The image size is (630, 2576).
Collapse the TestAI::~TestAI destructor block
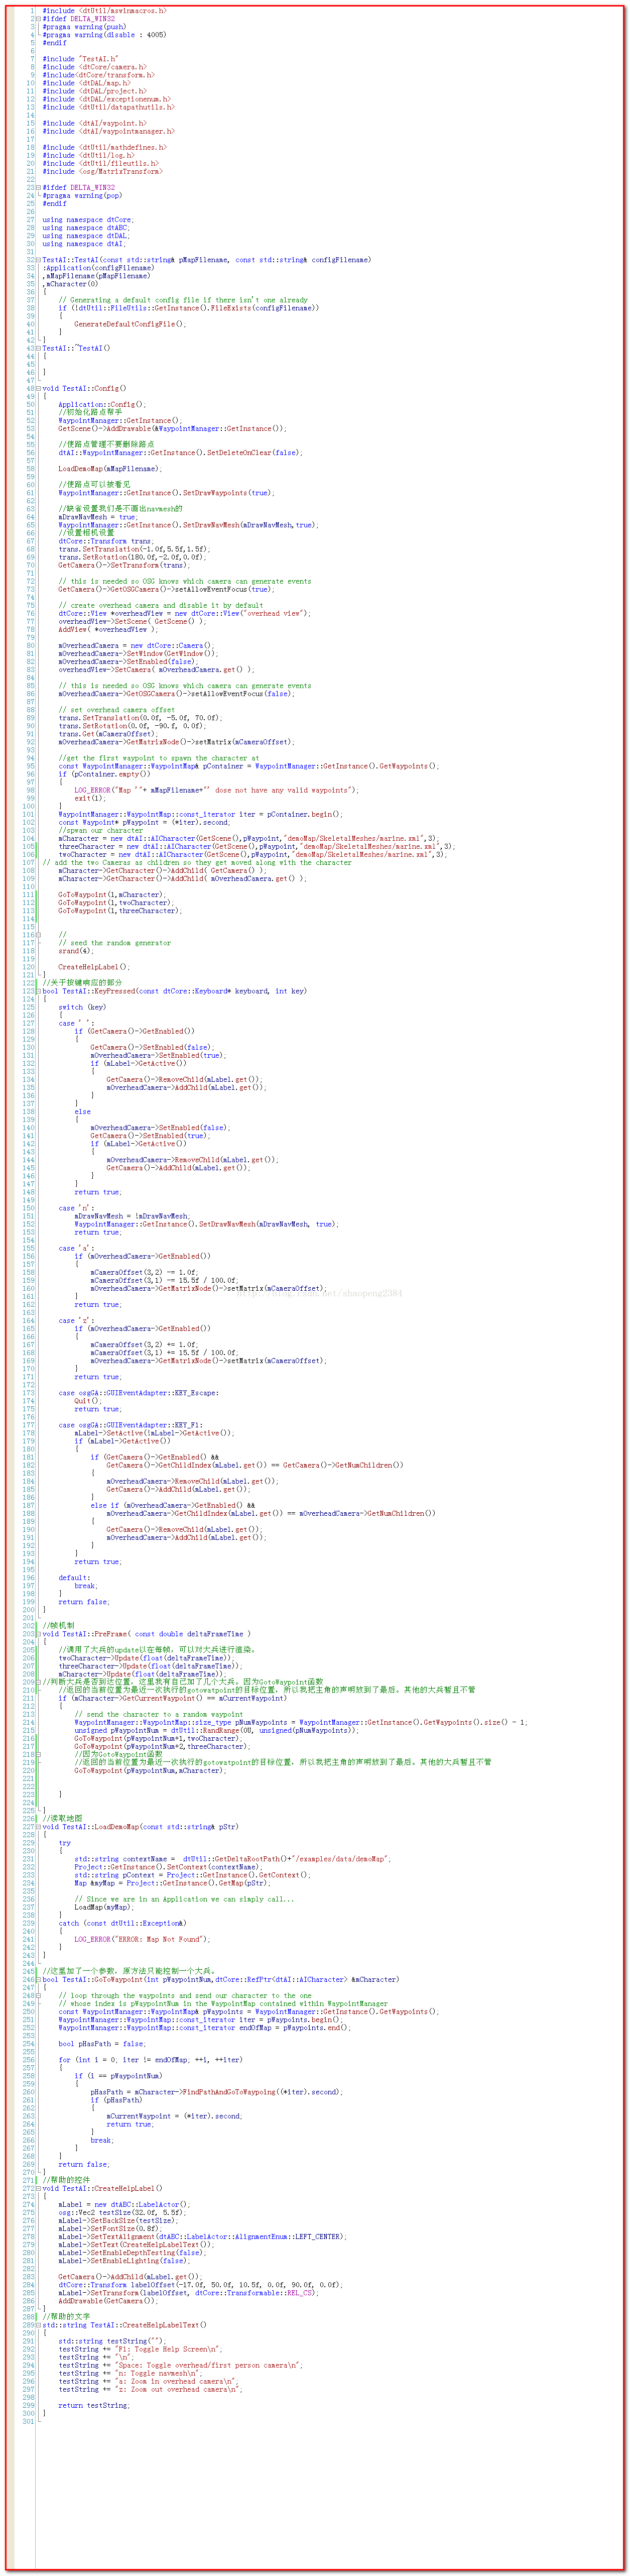point(39,348)
